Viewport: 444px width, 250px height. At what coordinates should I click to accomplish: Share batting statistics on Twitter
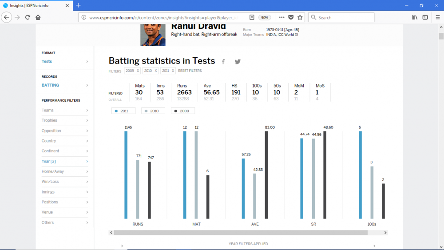point(238,61)
